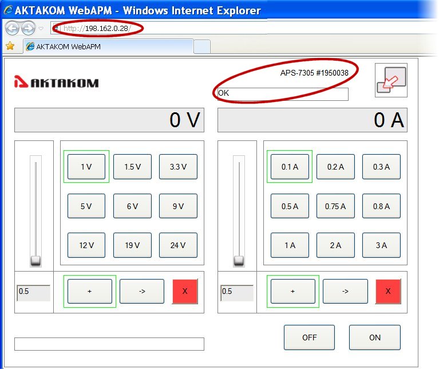Select the 0.8 A preset button
This screenshot has height=369, width=439.
pos(381,206)
